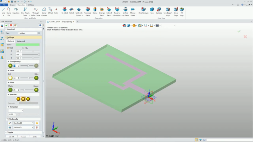Open the Bundles.Z3 dropdown

click(23, 123)
